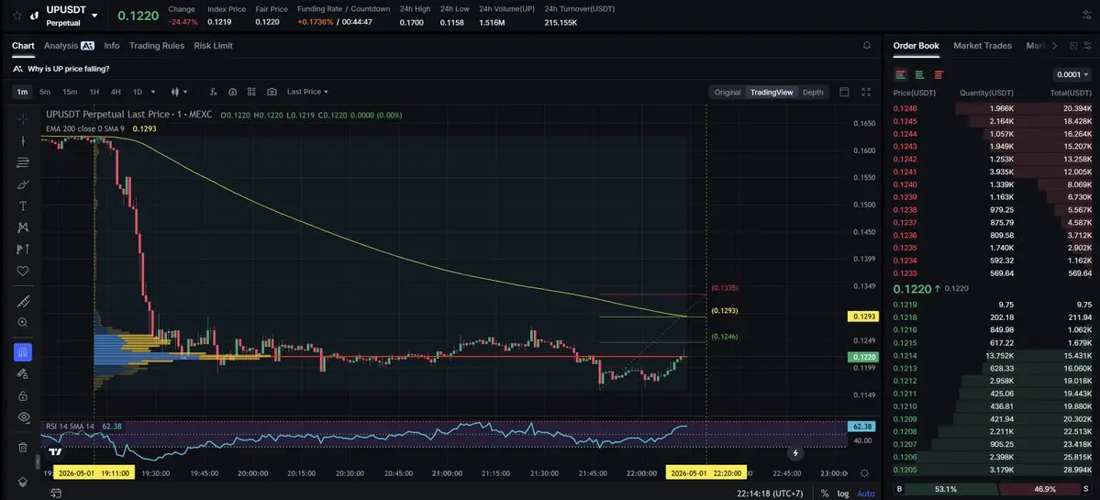Viewport: 1100px width, 500px height.
Task: Toggle log scale button
Action: tap(842, 494)
